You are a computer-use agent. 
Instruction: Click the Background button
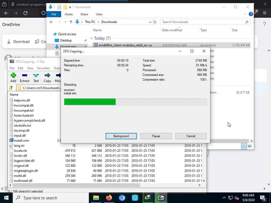(121, 136)
